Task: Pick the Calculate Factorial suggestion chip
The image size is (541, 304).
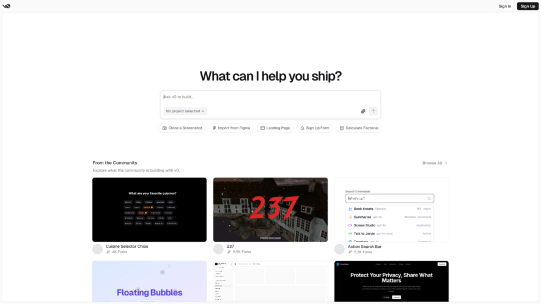Action: tap(359, 128)
